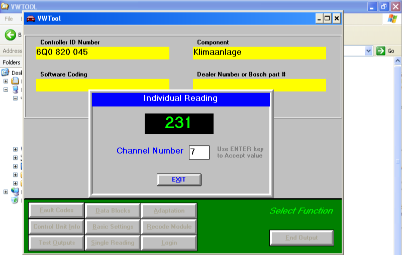
Task: Click the Adaptation button
Action: click(169, 211)
